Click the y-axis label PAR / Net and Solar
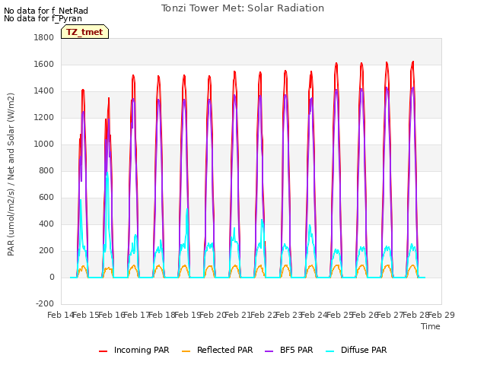The height and width of the screenshot is (365, 487). [x=11, y=174]
